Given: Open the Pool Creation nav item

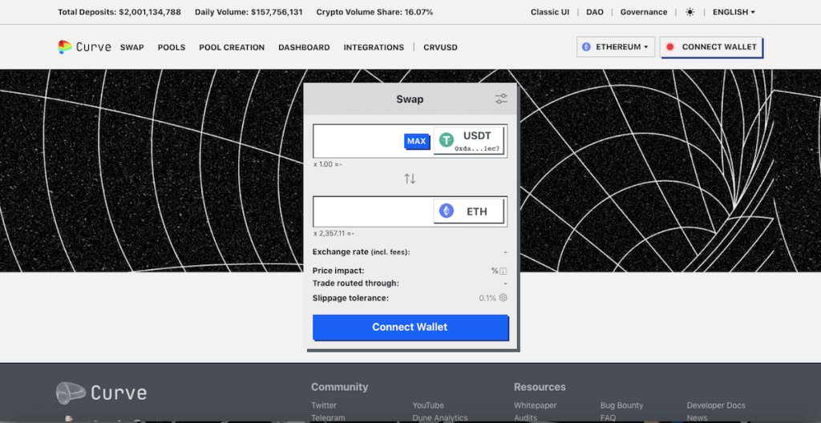Looking at the screenshot, I should 232,47.
